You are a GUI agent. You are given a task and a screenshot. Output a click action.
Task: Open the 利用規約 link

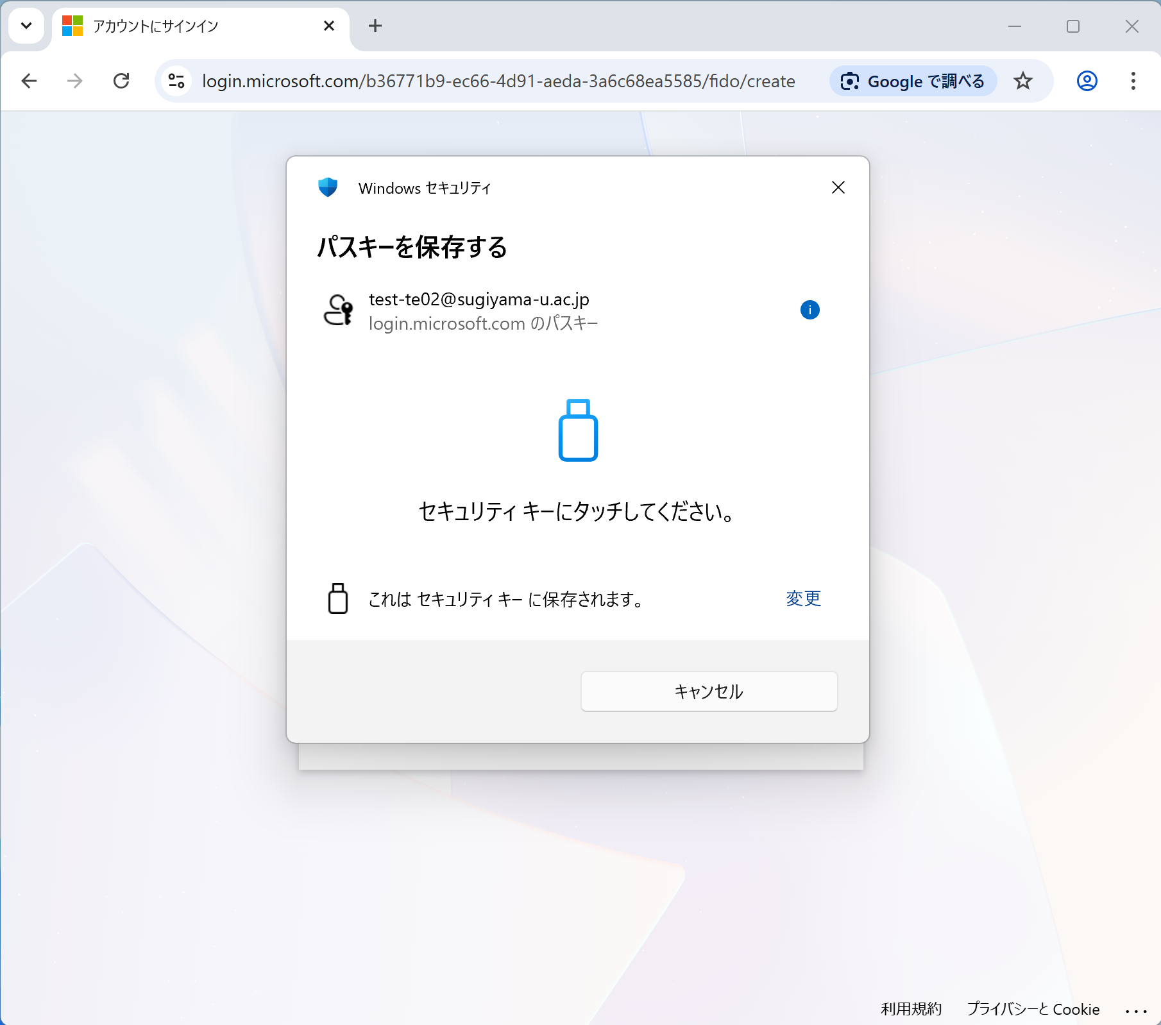click(x=911, y=1009)
